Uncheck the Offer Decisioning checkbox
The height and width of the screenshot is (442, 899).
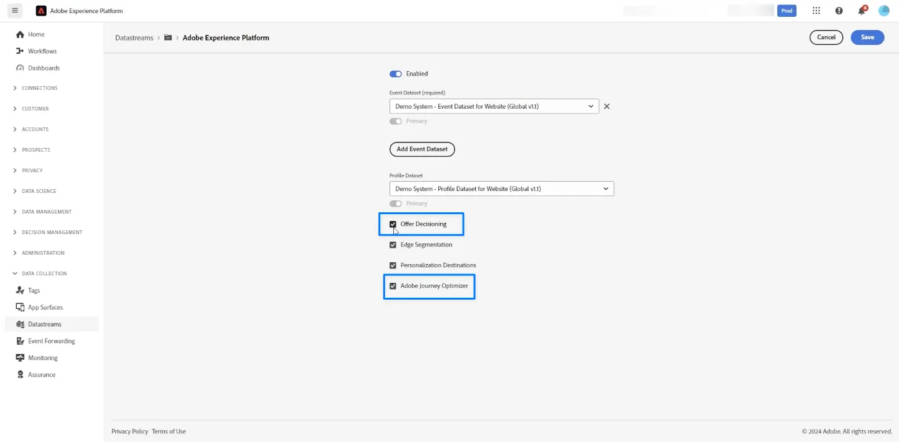393,224
